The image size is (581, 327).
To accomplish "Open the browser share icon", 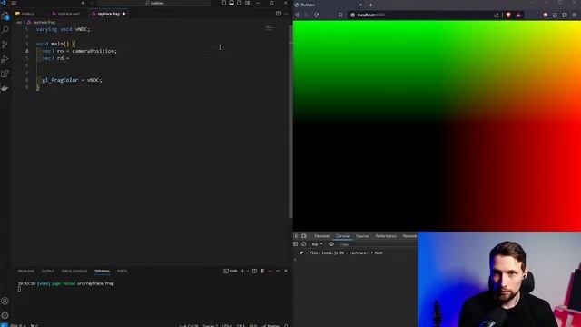I will tap(497, 15).
